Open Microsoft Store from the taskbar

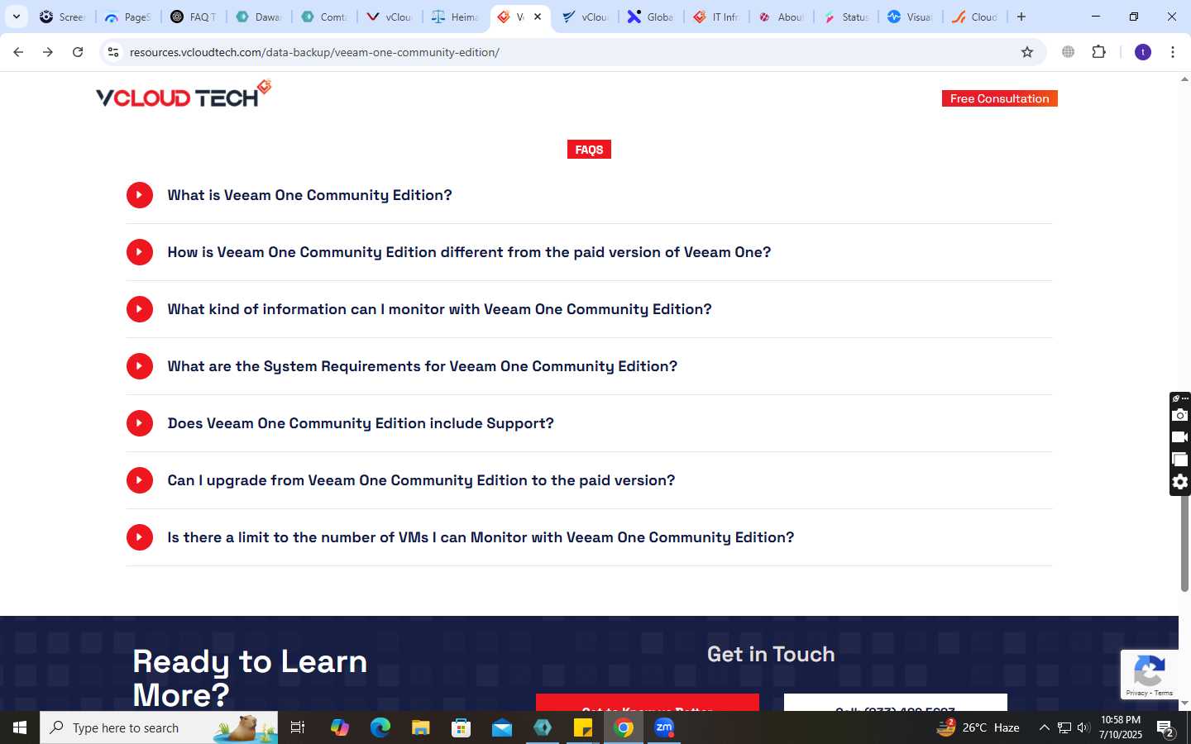tap(461, 727)
